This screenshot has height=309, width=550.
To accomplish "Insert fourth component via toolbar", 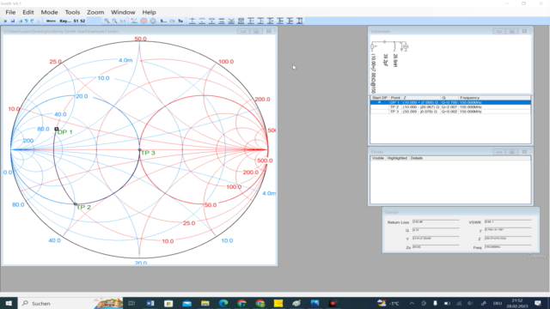I will coord(222,21).
